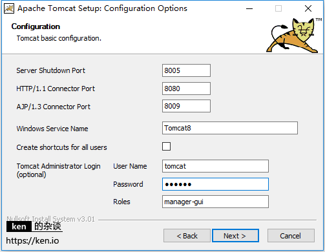Click the Password label
This screenshot has width=325, height=252.
128,184
